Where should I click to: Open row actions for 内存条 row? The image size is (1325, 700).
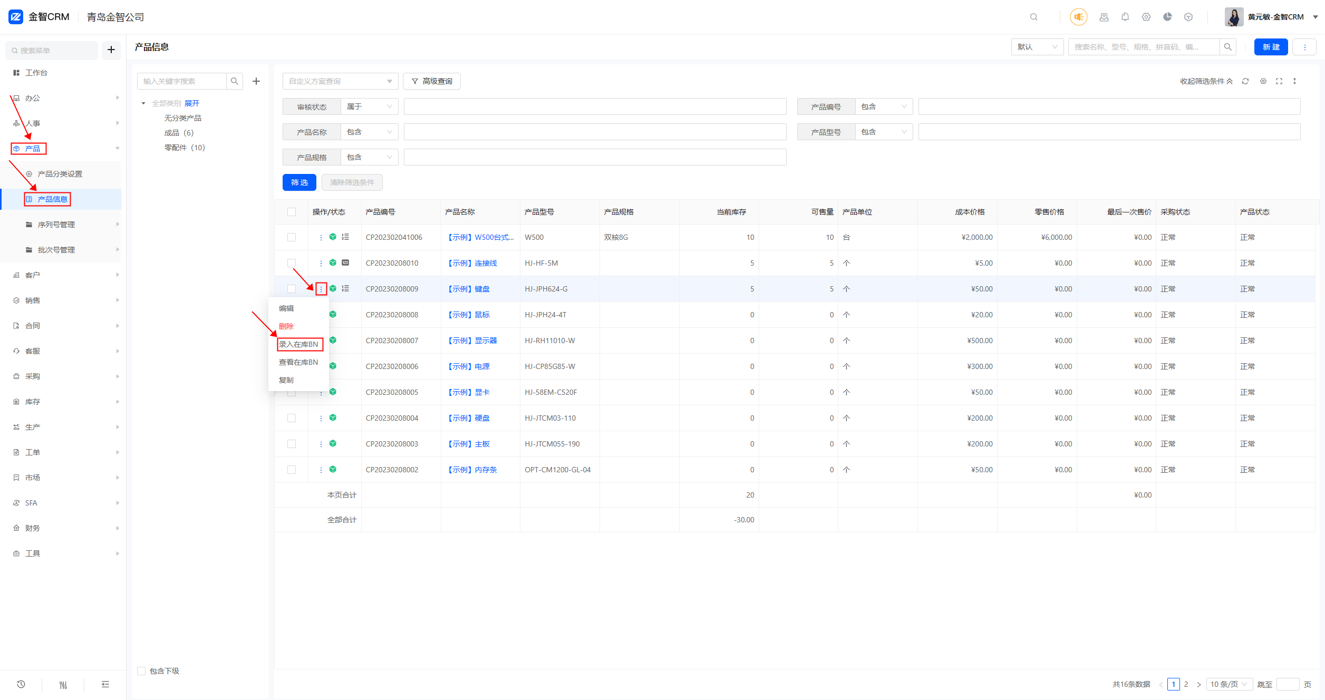(321, 470)
